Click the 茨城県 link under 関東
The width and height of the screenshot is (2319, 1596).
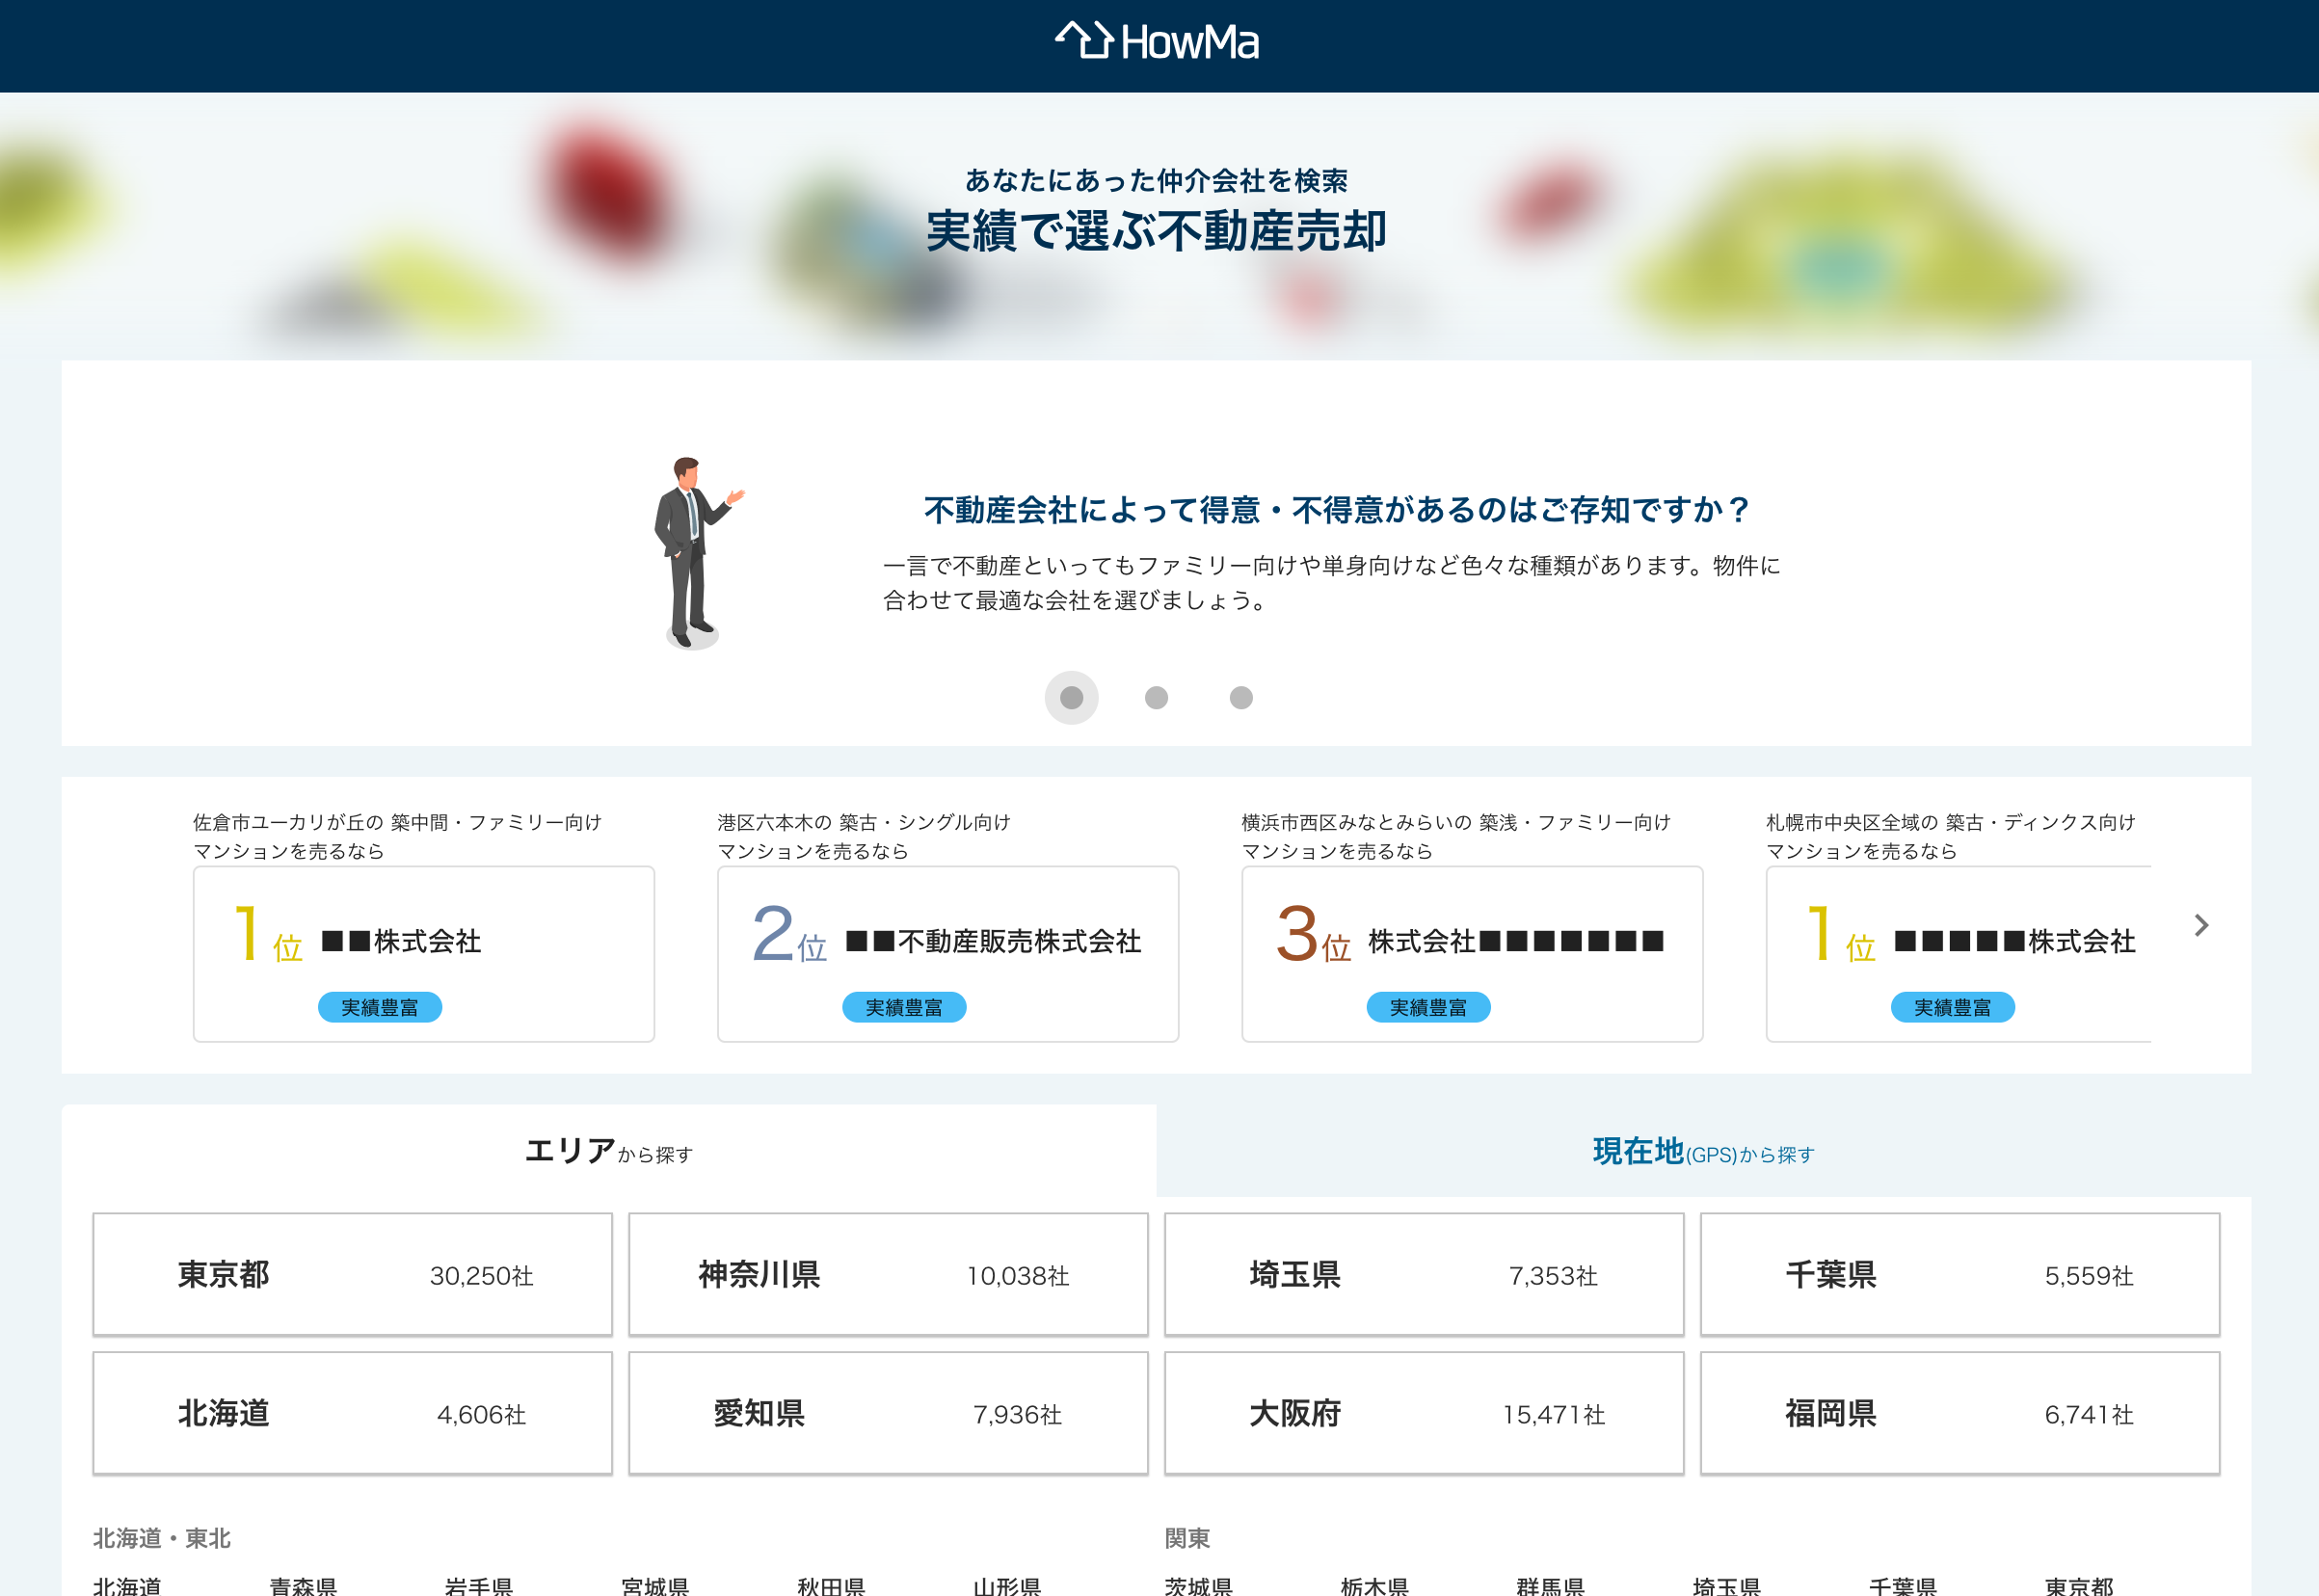pyautogui.click(x=1198, y=1585)
